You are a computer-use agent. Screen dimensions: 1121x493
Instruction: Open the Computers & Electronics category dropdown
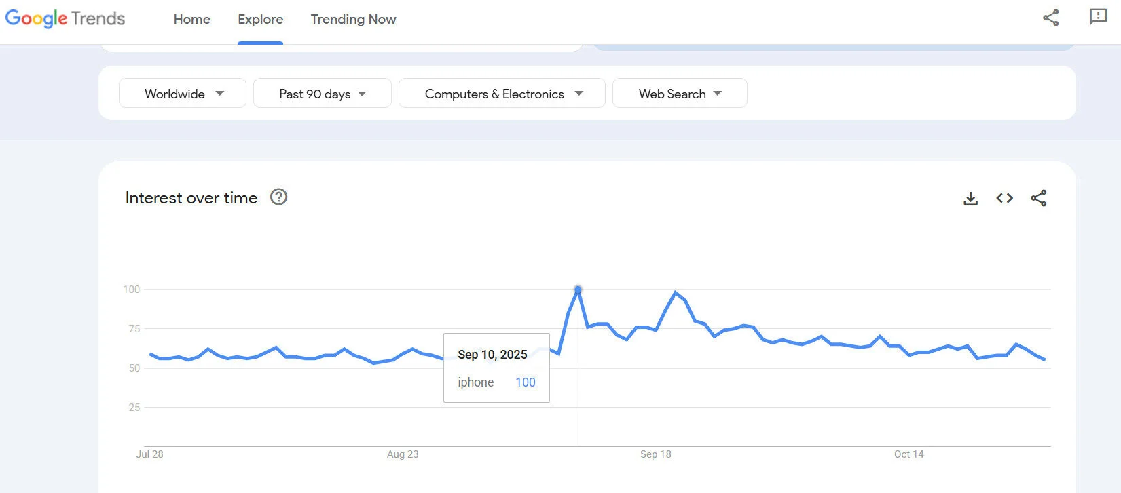pyautogui.click(x=502, y=93)
